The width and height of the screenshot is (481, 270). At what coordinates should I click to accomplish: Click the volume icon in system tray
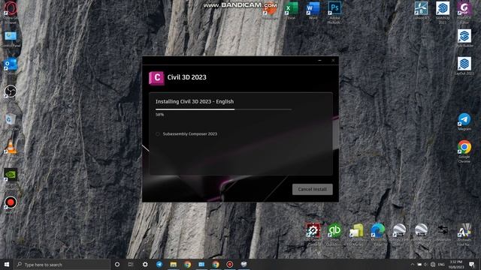coord(425,265)
